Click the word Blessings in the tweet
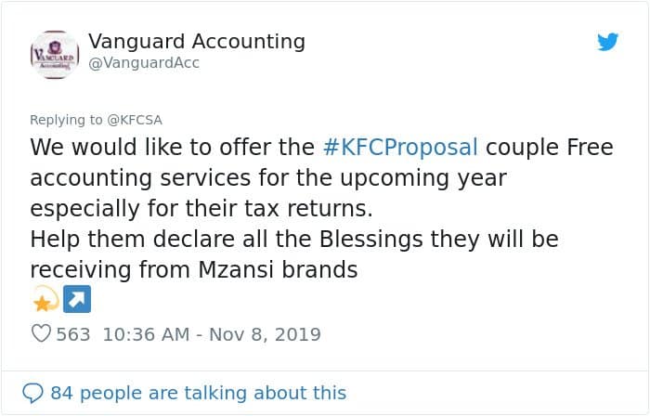 pos(371,240)
